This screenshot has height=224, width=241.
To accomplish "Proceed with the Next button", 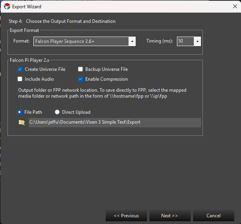I will [x=170, y=215].
